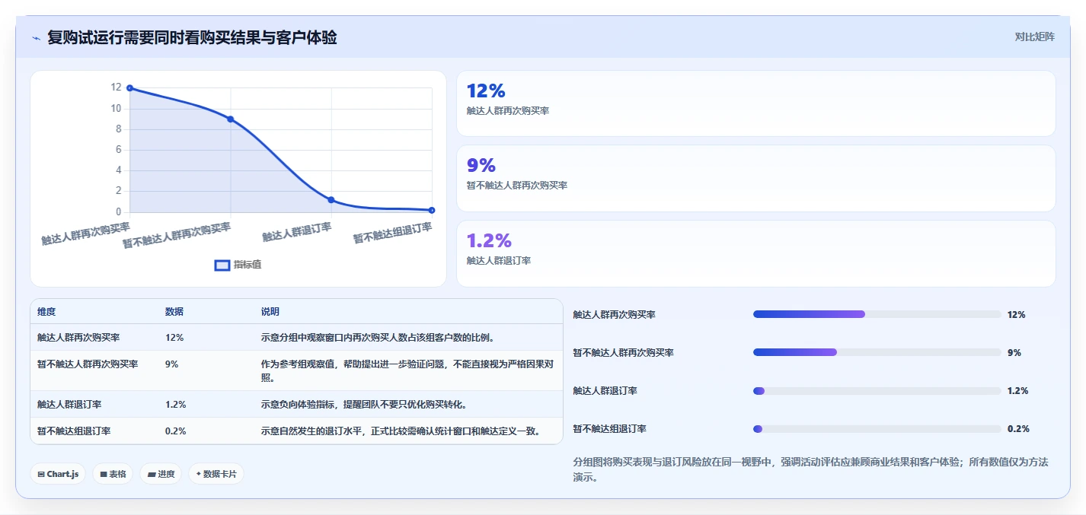Click the 暂不触达人群再次购买率 caption under the 9% card
This screenshot has width=1086, height=515.
coord(517,186)
